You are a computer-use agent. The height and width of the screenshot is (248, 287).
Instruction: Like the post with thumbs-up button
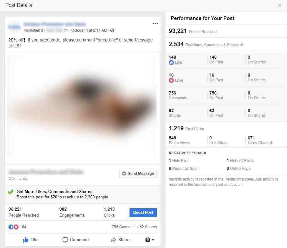[30, 240]
